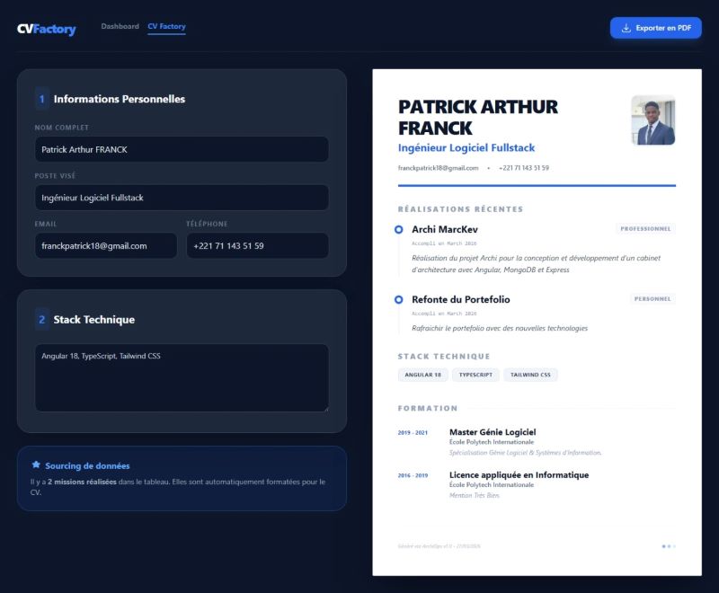The image size is (719, 593).
Task: Click the 2016 - 2019 date
Action: point(413,475)
